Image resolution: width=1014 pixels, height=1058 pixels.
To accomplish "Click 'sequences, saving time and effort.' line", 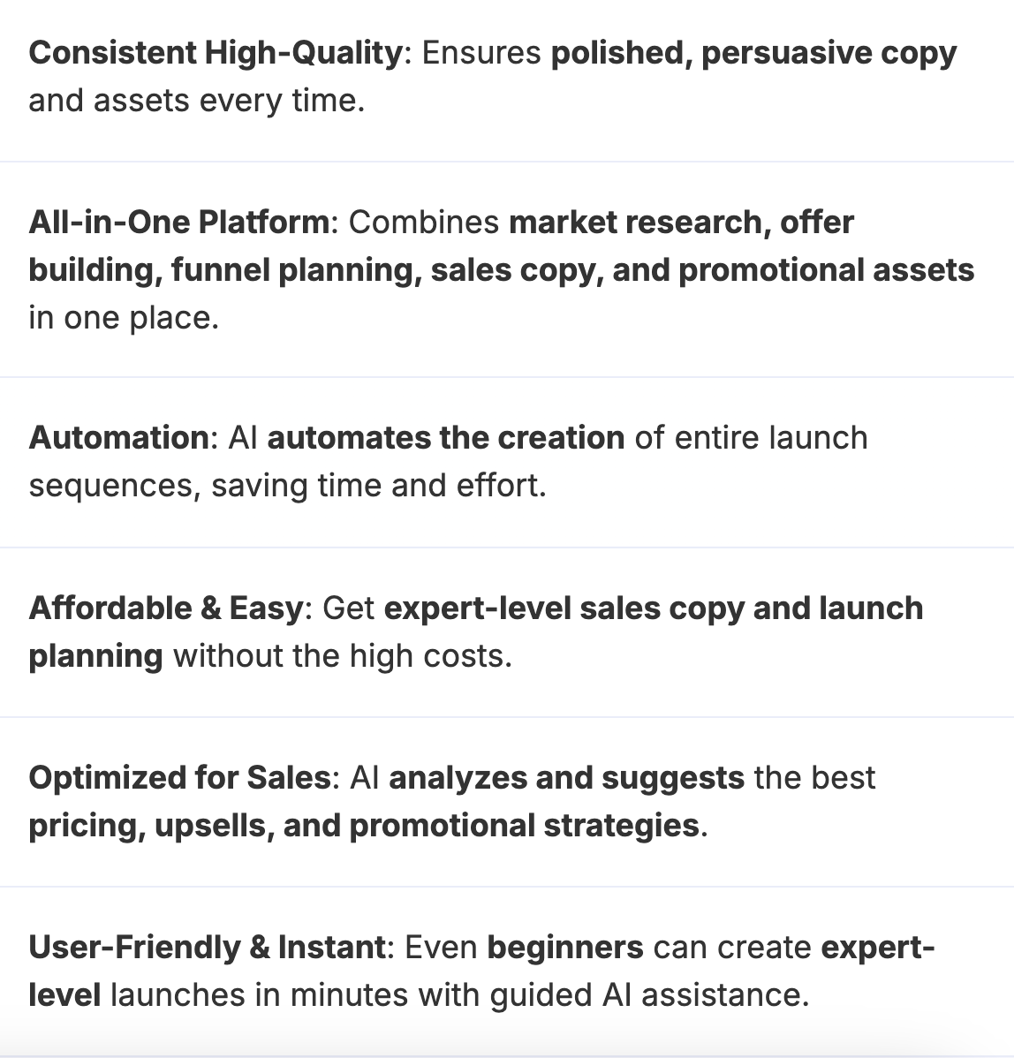I will pos(287,486).
